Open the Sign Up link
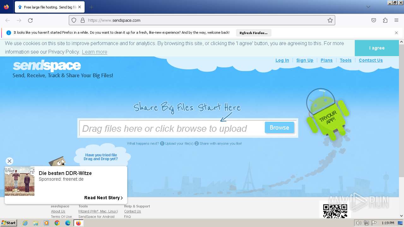 pyautogui.click(x=305, y=60)
